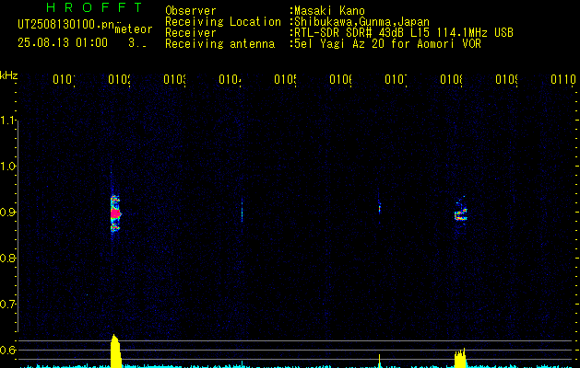
Task: Select the location Shibukawa,Gunma,Japan
Action: [361, 22]
